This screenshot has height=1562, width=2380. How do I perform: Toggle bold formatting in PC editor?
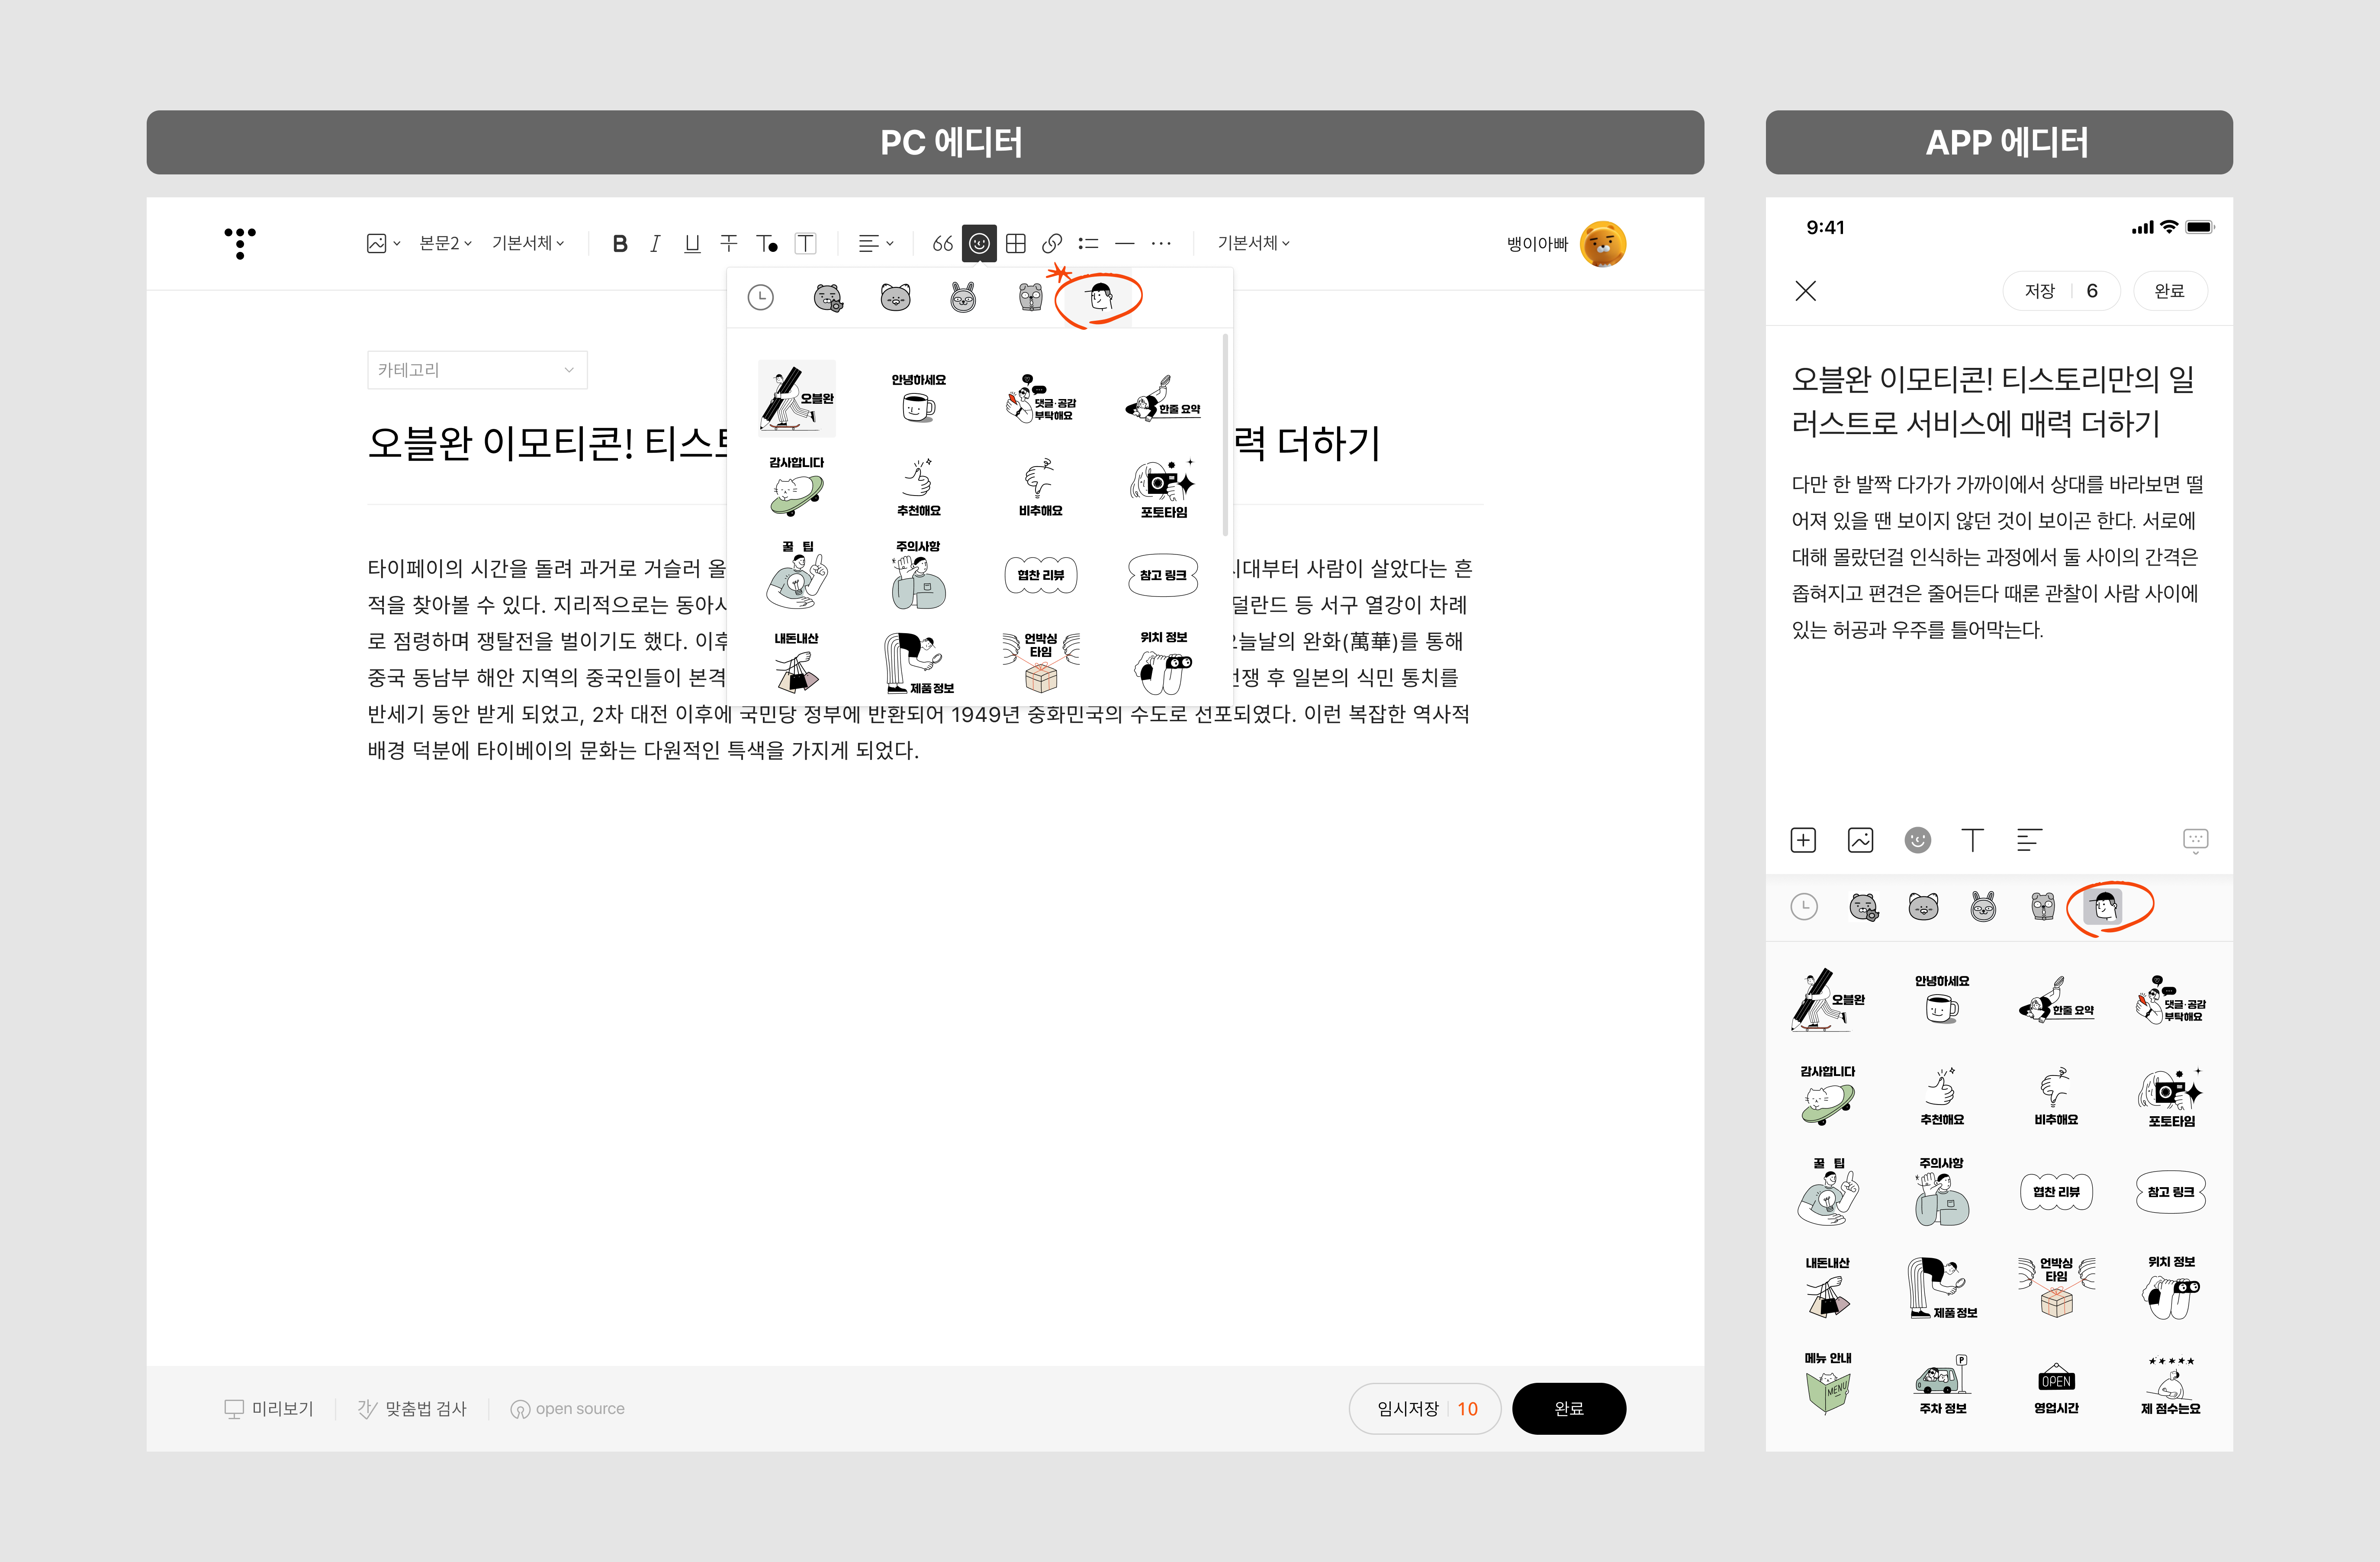coord(620,243)
